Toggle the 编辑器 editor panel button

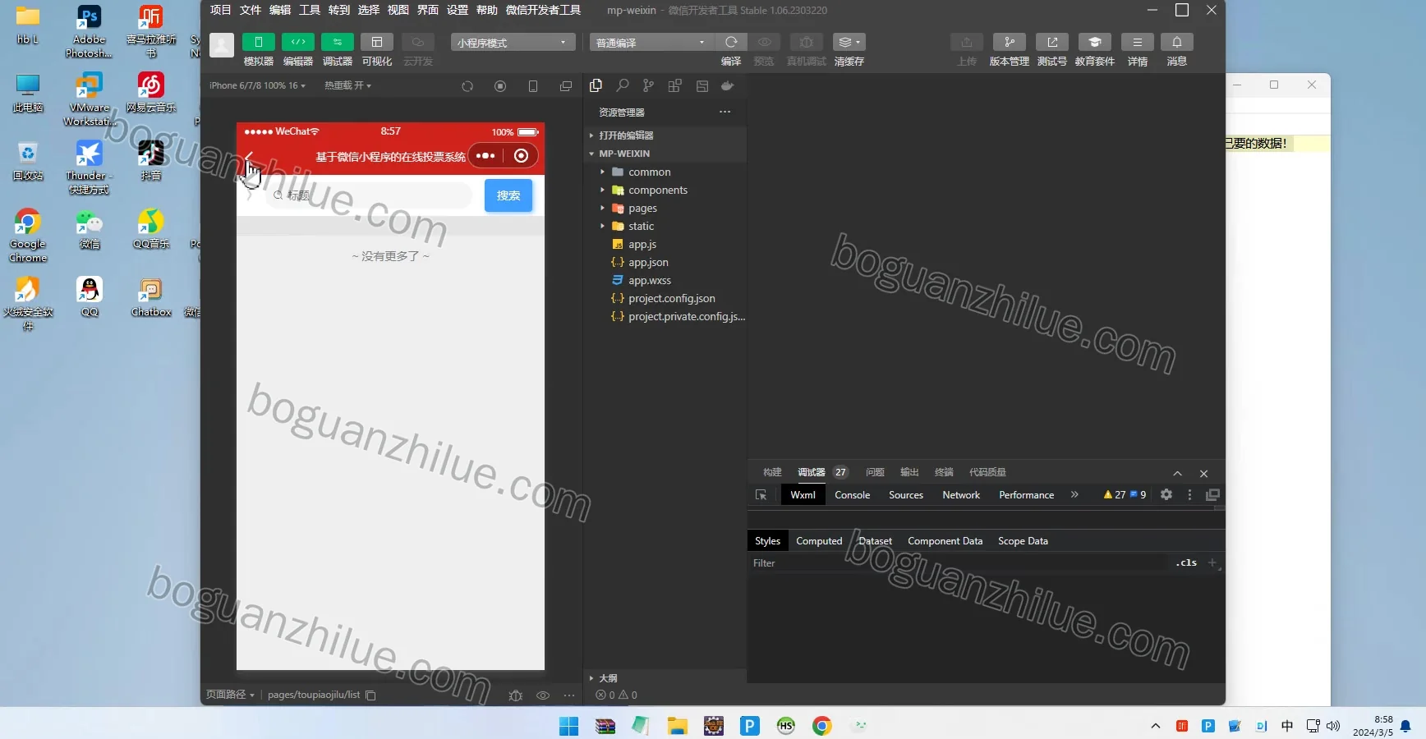coord(297,42)
